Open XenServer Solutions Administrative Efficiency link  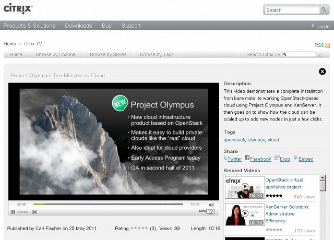[x=287, y=214]
